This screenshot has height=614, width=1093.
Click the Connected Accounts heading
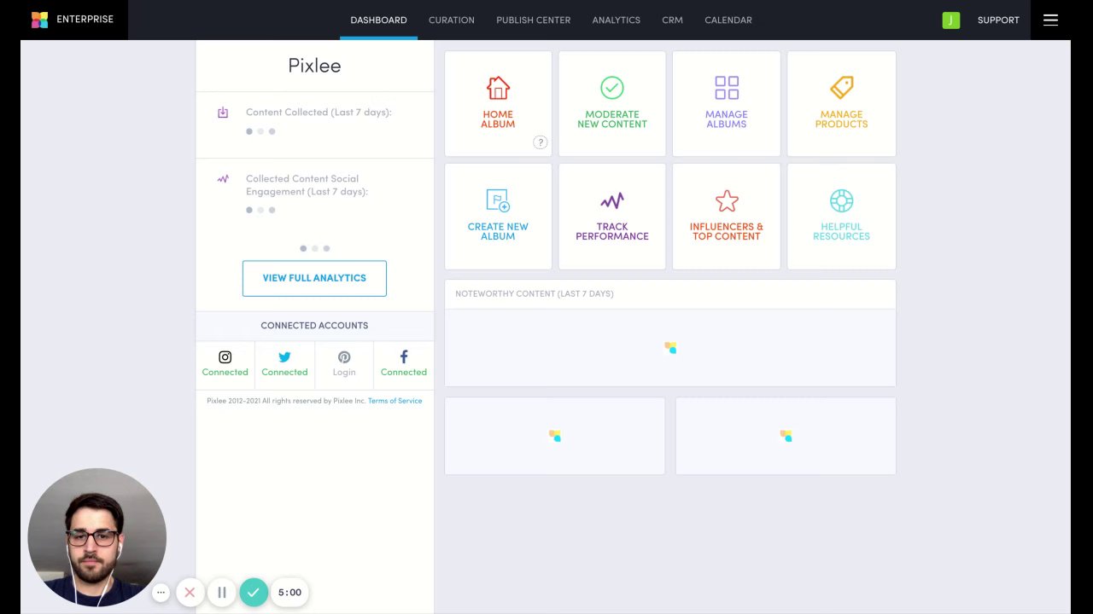314,325
